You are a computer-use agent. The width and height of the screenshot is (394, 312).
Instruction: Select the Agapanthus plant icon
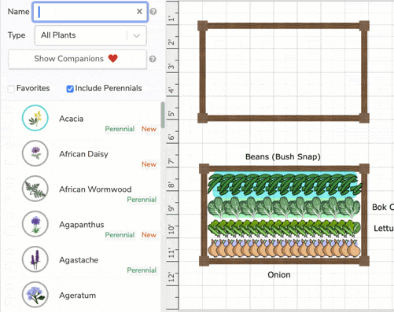(35, 224)
